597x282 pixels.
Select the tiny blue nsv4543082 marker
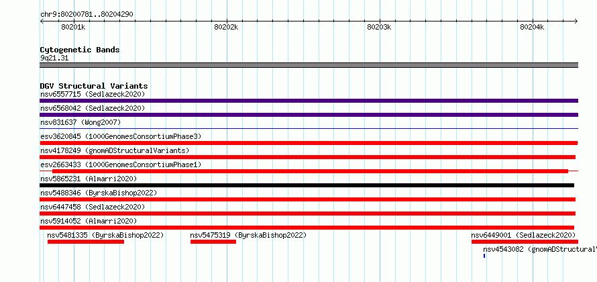coord(484,256)
